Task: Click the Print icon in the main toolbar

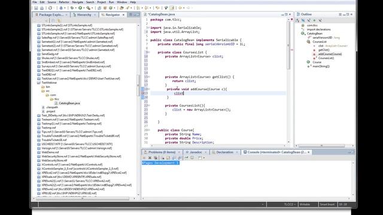Action: [x=42, y=8]
